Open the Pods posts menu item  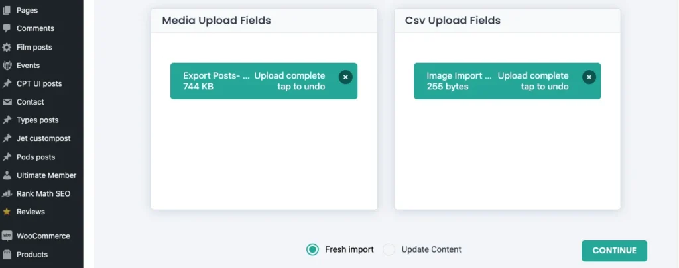[36, 157]
